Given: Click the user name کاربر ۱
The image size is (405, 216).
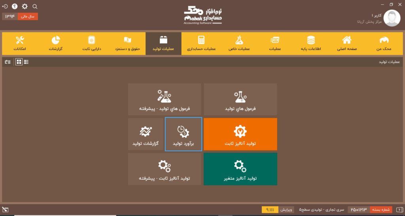Looking at the screenshot, I should click(x=377, y=15).
